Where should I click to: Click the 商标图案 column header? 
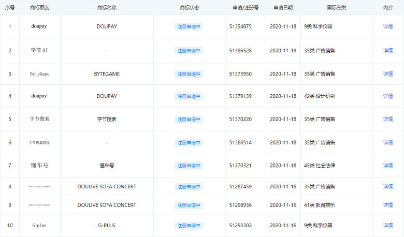(39, 8)
